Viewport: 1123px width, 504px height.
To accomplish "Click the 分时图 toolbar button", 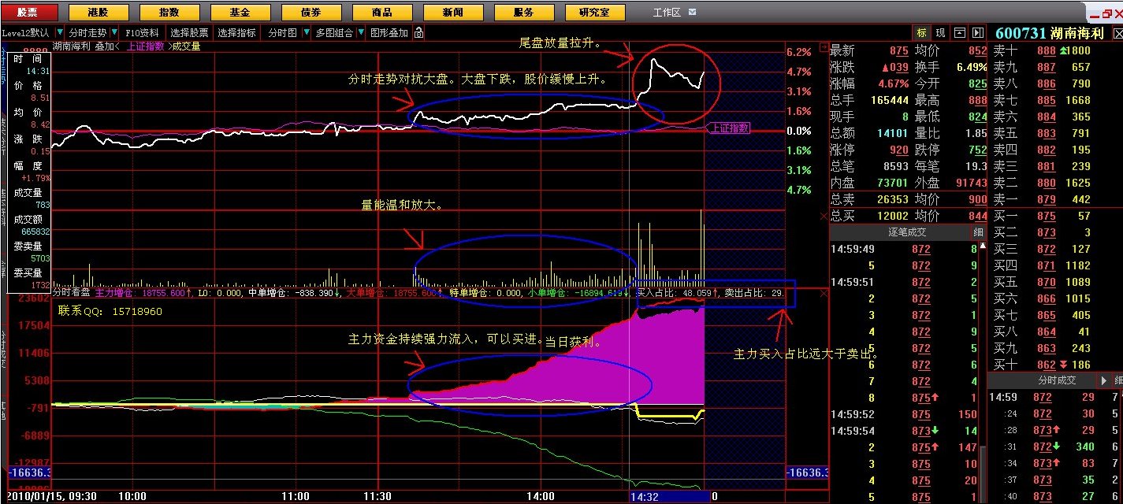I will [x=283, y=33].
